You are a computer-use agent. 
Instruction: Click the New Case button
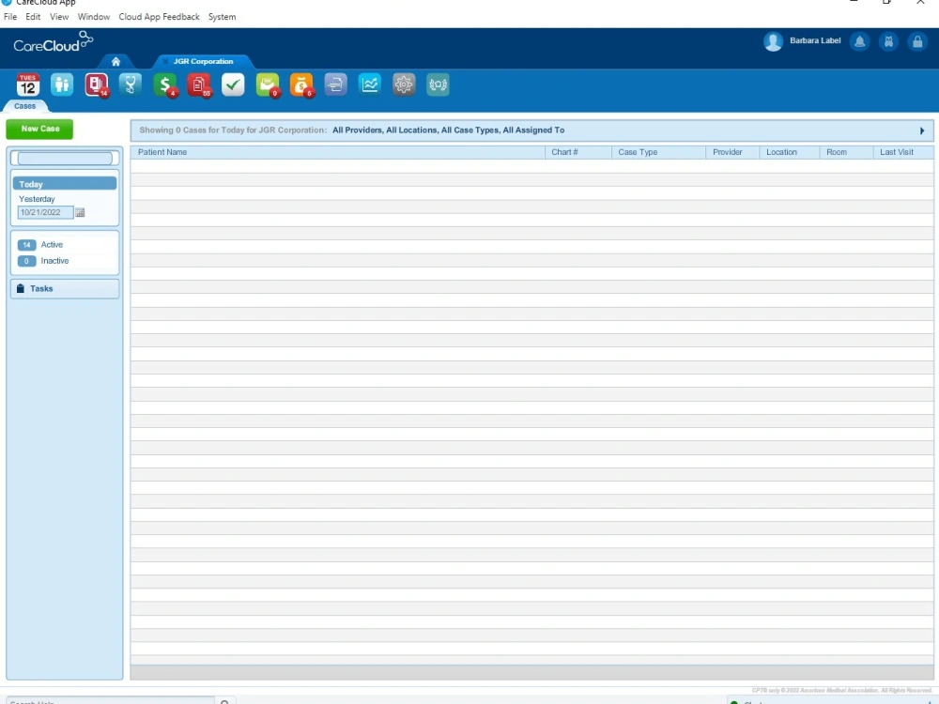pyautogui.click(x=39, y=129)
